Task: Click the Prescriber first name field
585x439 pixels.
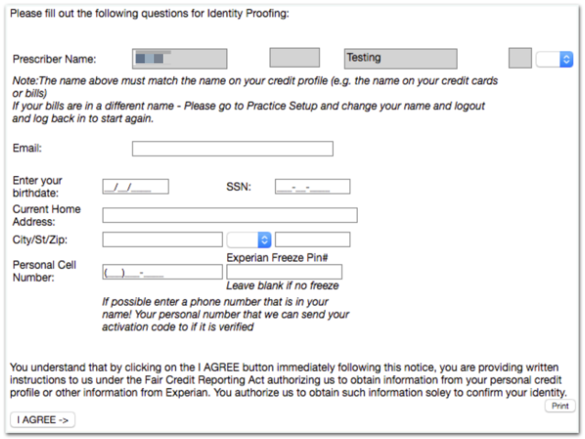Action: (x=178, y=58)
